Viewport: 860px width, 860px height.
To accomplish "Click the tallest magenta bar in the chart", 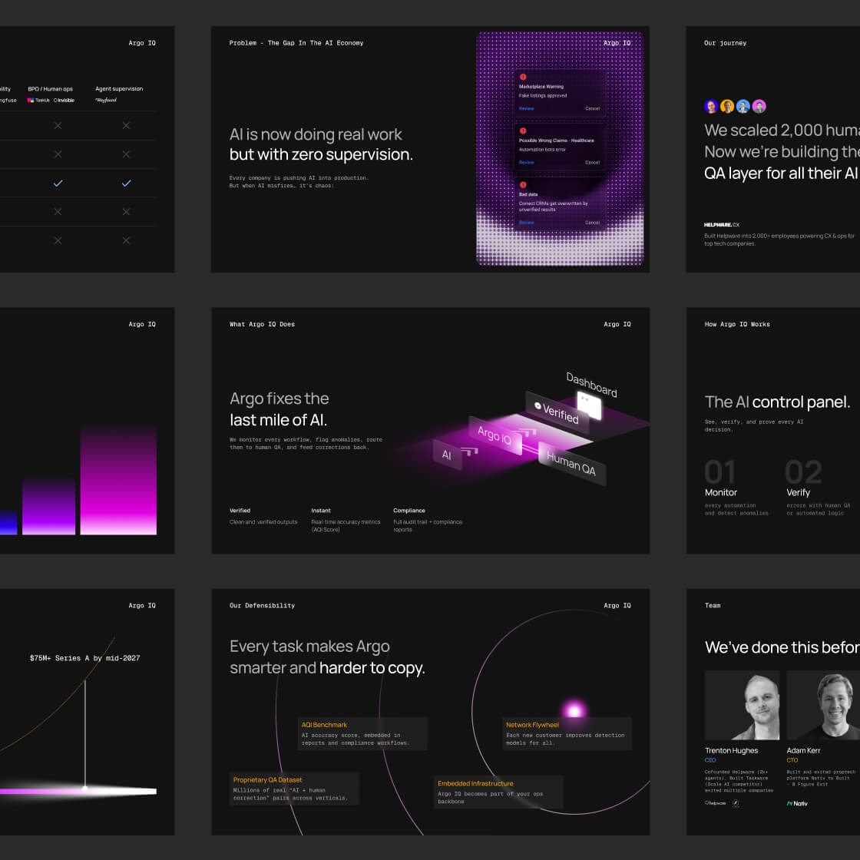I will click(118, 479).
